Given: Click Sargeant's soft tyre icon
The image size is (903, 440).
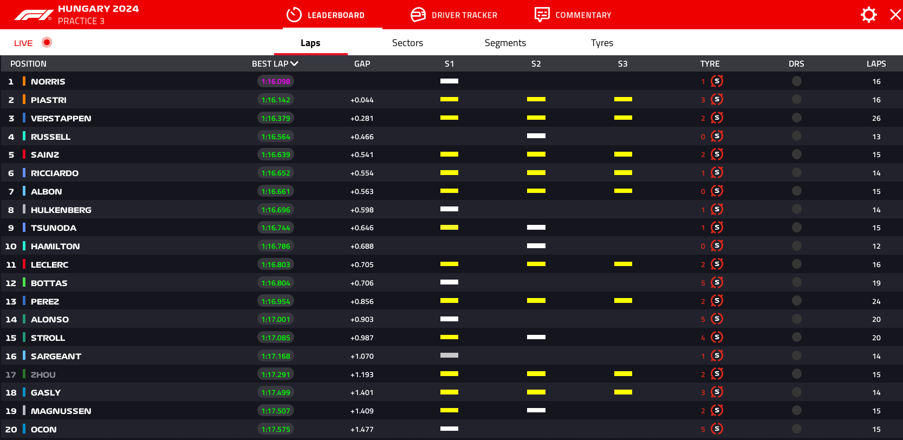Looking at the screenshot, I should pos(717,355).
